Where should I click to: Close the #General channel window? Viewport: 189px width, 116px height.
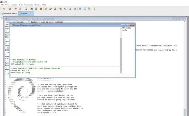click(132, 25)
